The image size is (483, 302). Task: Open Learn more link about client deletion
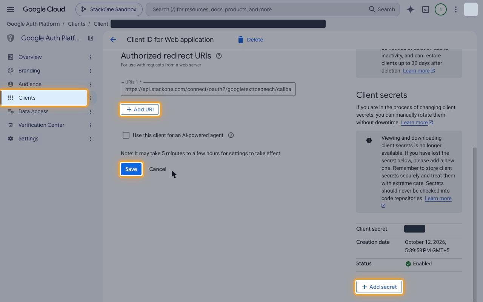pyautogui.click(x=419, y=71)
